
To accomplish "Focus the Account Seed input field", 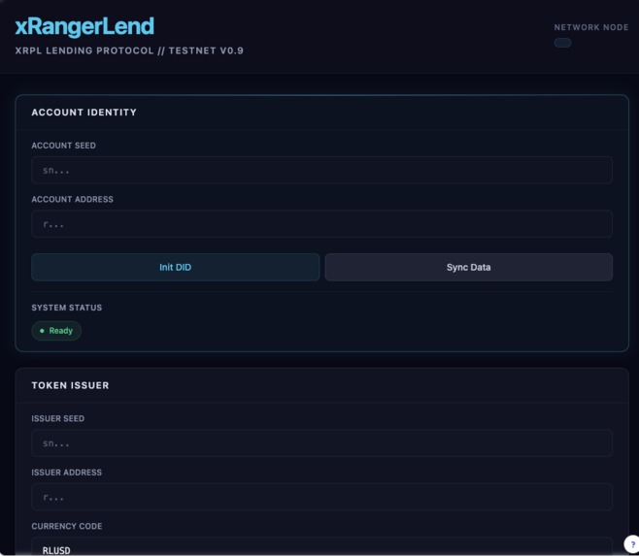I will (322, 170).
